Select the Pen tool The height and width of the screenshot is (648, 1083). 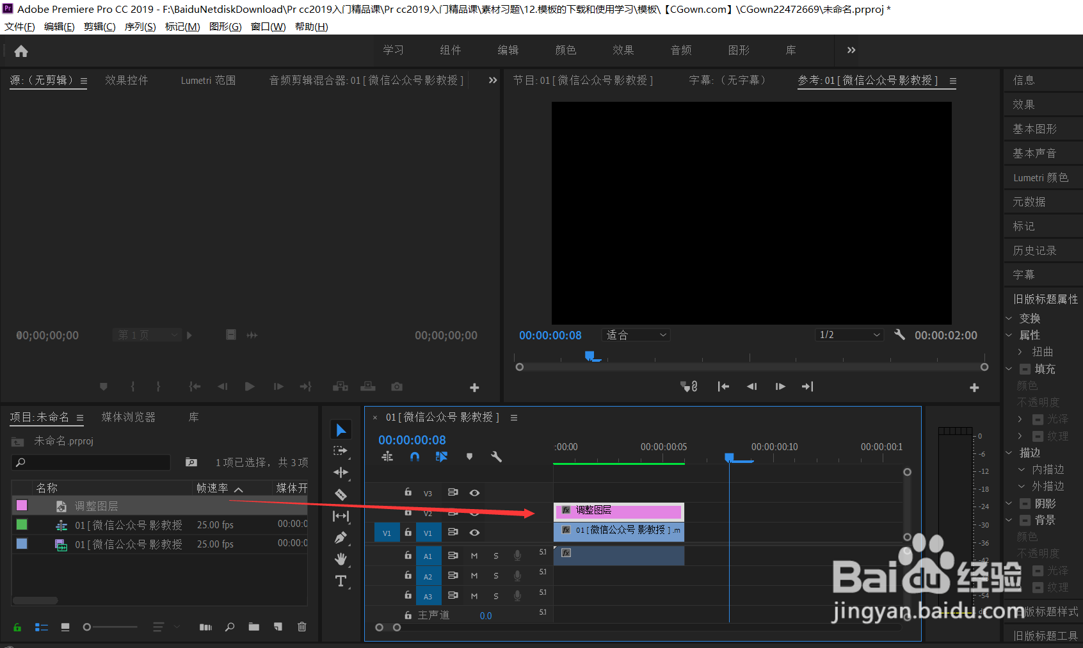click(x=341, y=538)
